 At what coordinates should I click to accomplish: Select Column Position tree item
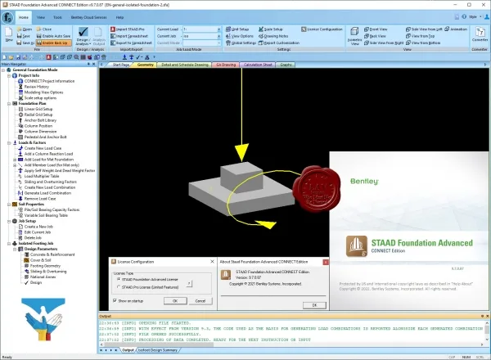[x=35, y=126]
